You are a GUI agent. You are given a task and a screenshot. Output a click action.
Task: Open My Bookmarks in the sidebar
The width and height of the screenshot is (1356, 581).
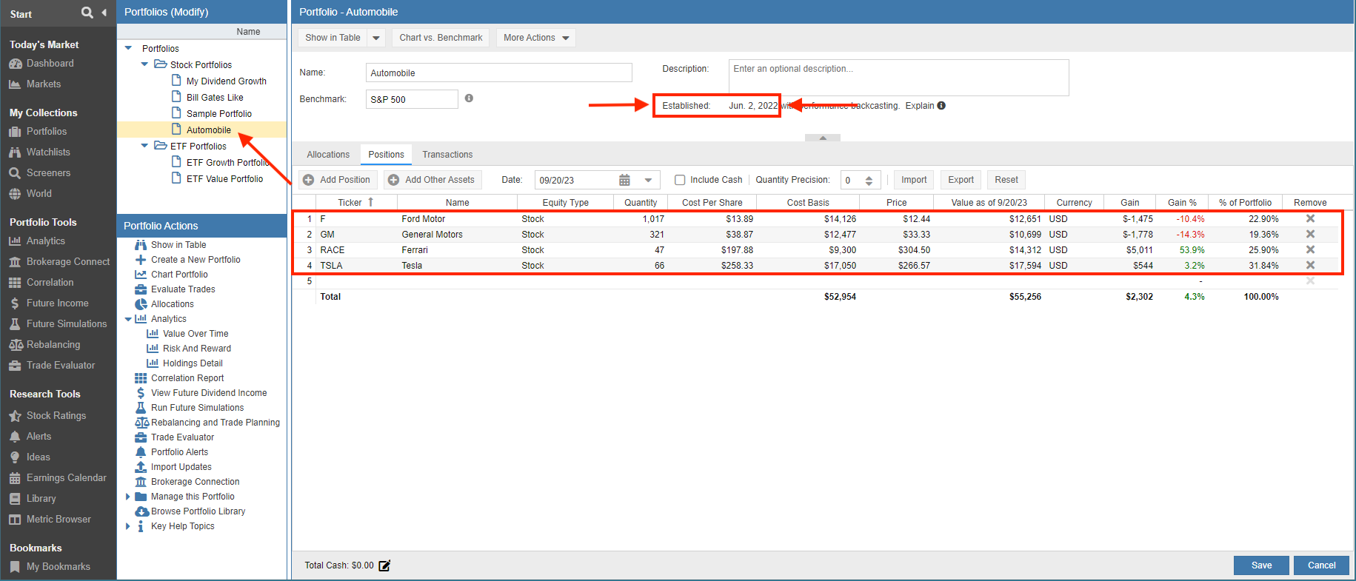click(50, 567)
